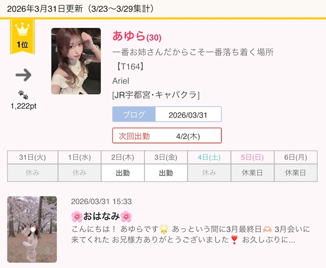Click the paw print points icon
The image size is (326, 268).
pyautogui.click(x=23, y=95)
